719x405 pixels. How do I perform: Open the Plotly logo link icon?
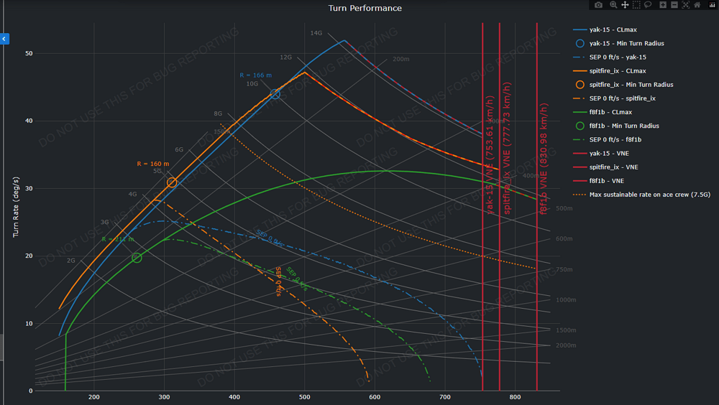712,5
